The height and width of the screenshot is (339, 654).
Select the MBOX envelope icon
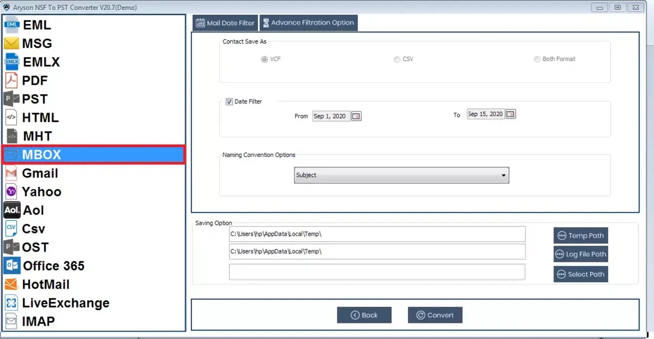11,154
